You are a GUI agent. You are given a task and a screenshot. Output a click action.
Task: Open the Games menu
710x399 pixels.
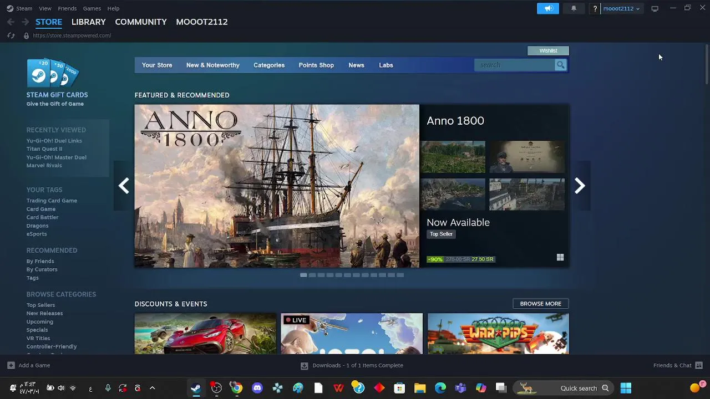pos(92,8)
